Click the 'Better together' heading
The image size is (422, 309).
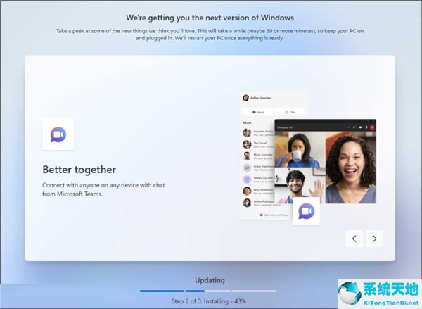(79, 170)
